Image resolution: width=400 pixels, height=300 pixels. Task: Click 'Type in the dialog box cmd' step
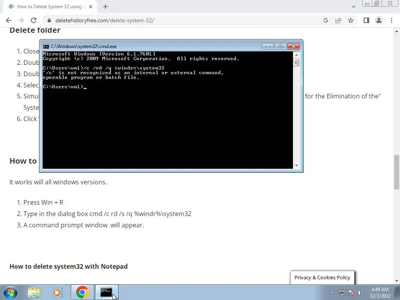(107, 214)
